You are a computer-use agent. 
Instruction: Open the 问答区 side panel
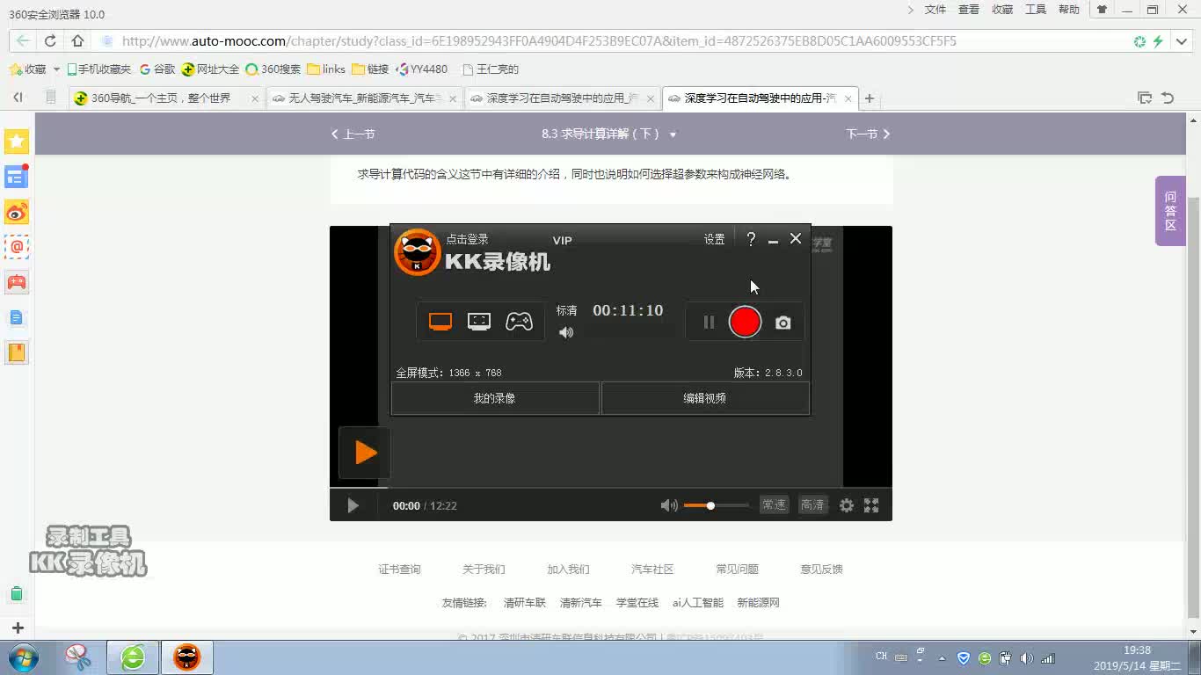(1170, 211)
